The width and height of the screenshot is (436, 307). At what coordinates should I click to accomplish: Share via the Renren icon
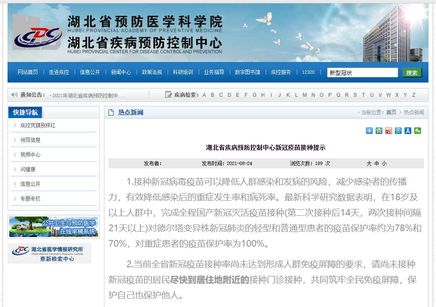click(x=408, y=131)
